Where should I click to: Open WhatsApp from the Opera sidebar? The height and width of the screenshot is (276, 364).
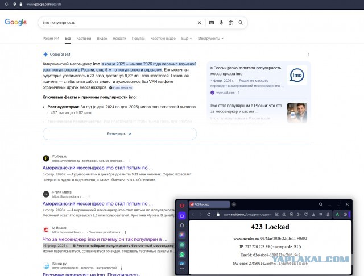182,254
